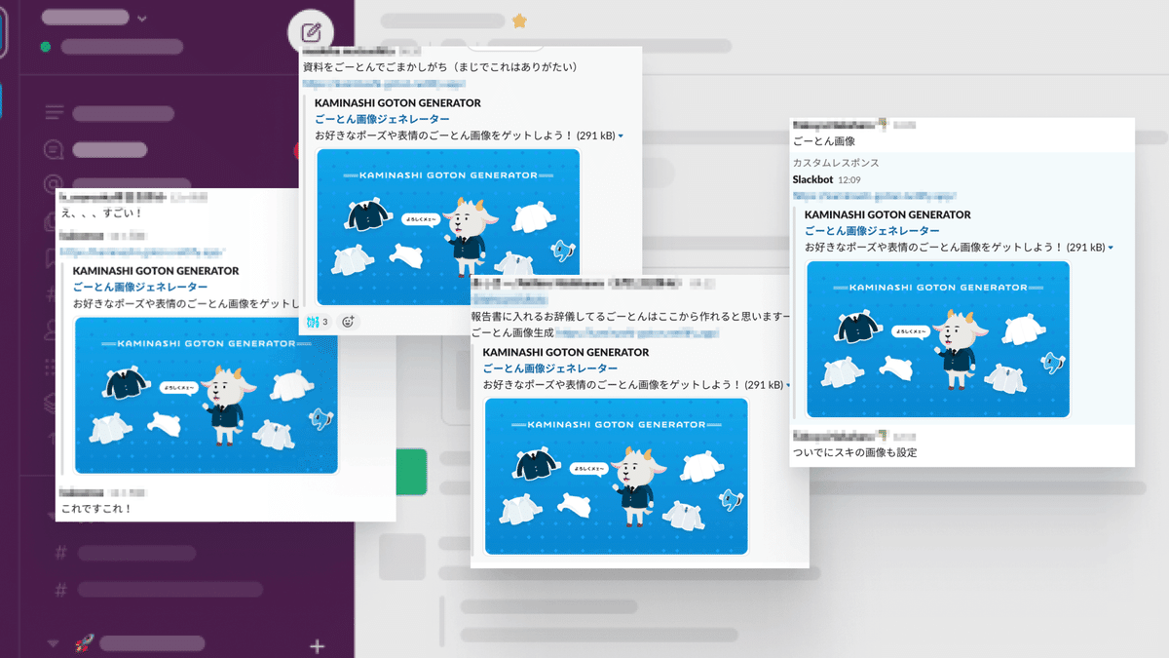Click KAMINASHI GOTON GENERATOR title under え、、、すごい！
The height and width of the screenshot is (658, 1169).
pyautogui.click(x=156, y=271)
